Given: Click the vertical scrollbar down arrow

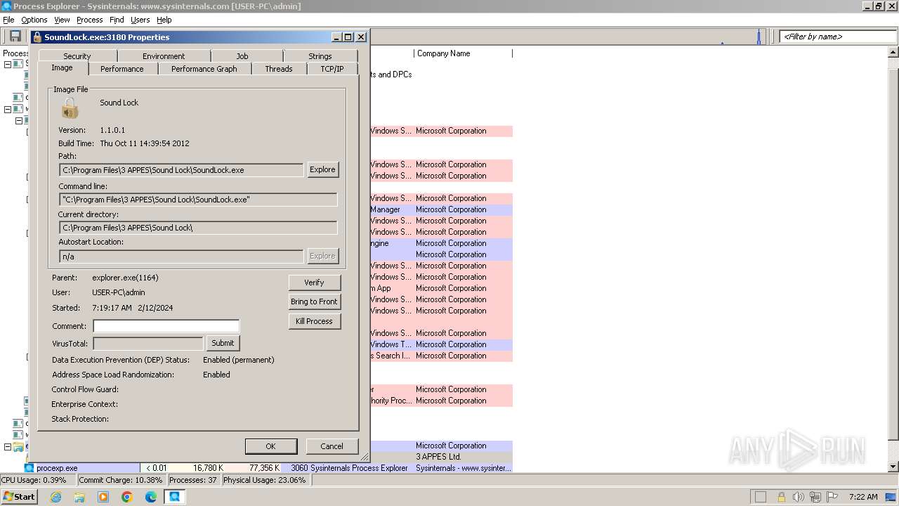Looking at the screenshot, I should click(893, 467).
